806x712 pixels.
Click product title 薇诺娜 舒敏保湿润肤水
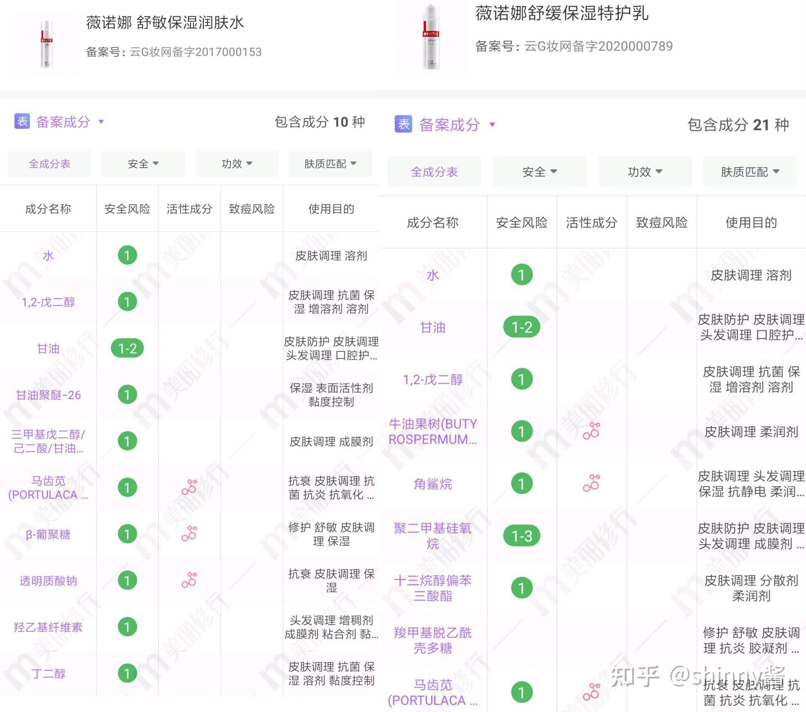click(165, 22)
